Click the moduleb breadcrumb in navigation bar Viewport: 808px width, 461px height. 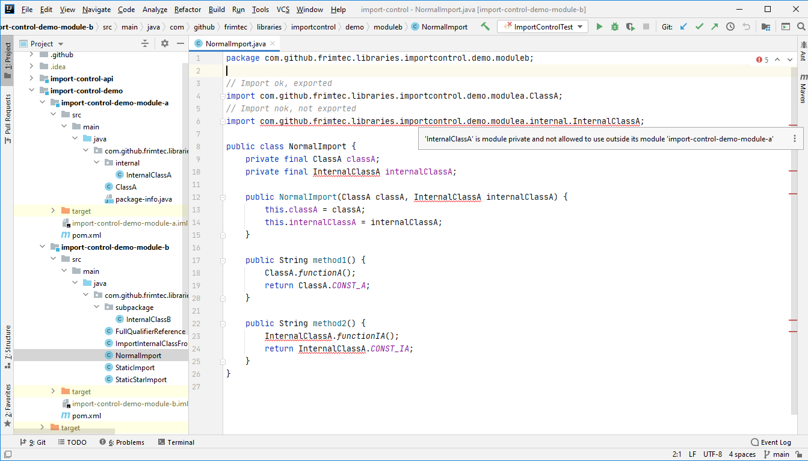click(x=387, y=26)
